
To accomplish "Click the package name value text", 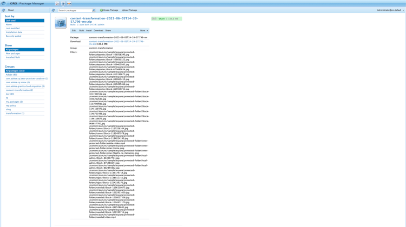I will (119, 37).
